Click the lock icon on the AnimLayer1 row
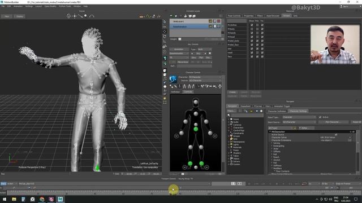This screenshot has width=362, height=203. 210,21
